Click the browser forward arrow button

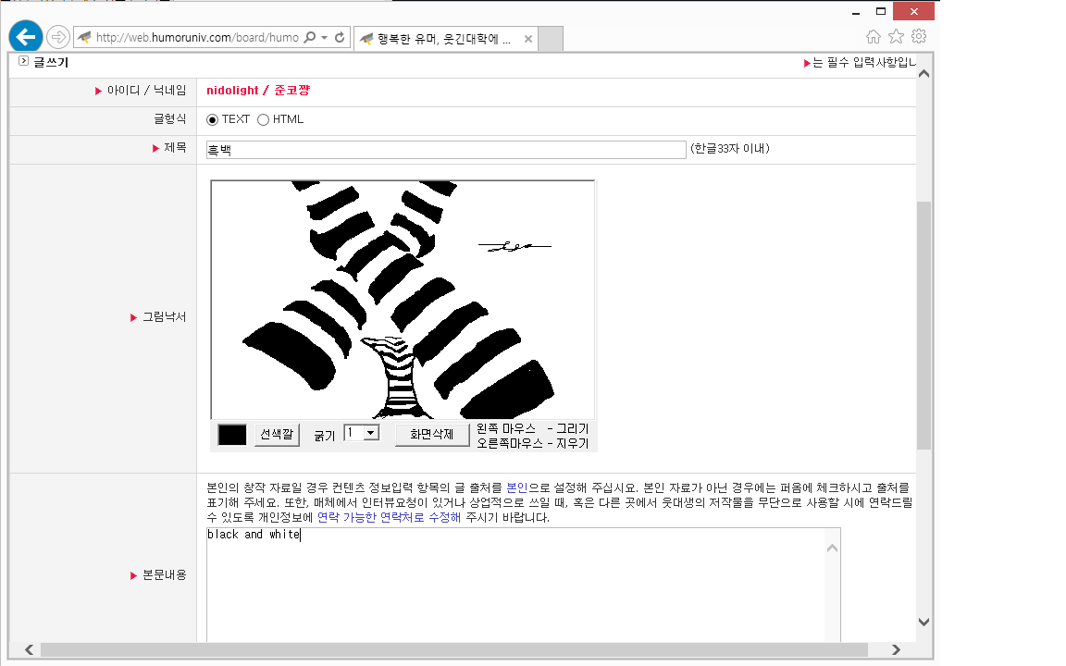(58, 37)
